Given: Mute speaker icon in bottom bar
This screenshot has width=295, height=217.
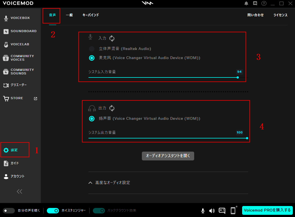Looking at the screenshot, I should [x=212, y=211].
